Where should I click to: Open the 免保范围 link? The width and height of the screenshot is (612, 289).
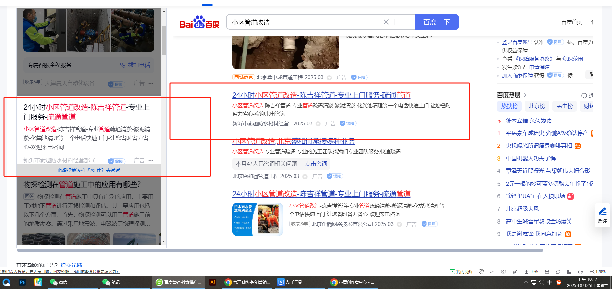click(573, 59)
